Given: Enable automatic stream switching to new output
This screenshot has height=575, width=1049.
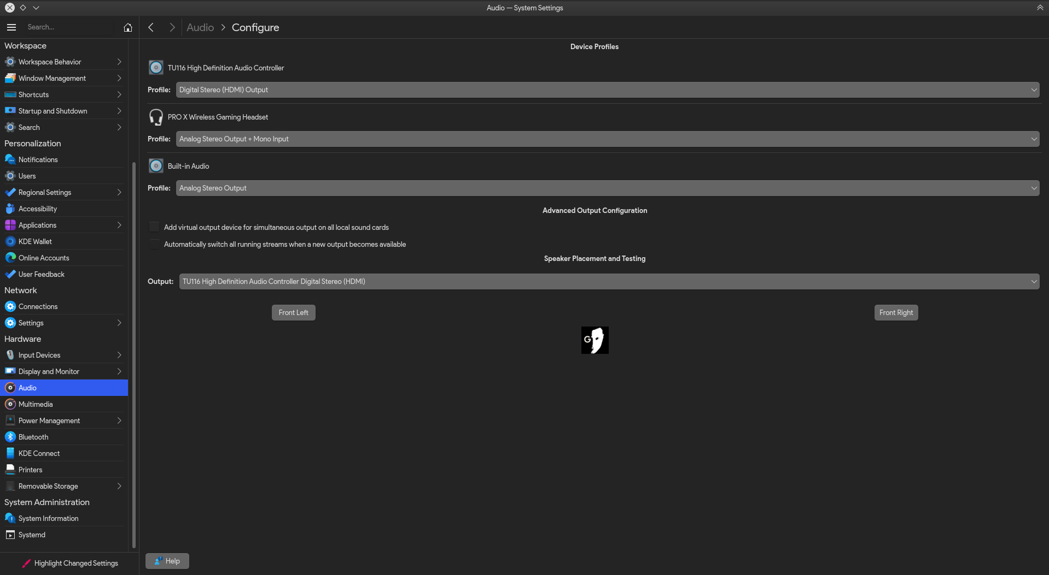Looking at the screenshot, I should tap(154, 244).
